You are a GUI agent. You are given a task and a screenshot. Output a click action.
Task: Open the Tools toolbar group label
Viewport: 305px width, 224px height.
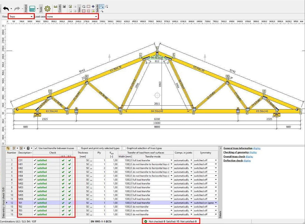click(41, 9)
